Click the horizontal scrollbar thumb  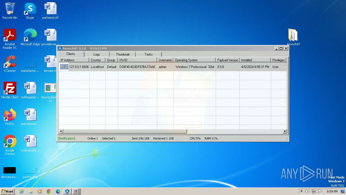pyautogui.click(x=125, y=131)
